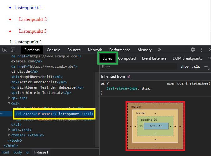The width and height of the screenshot is (211, 156).
Task: Edit the list-style-type property name
Action: tap(122, 88)
